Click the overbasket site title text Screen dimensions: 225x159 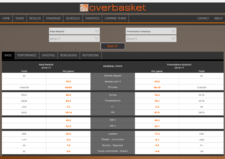(x=118, y=8)
